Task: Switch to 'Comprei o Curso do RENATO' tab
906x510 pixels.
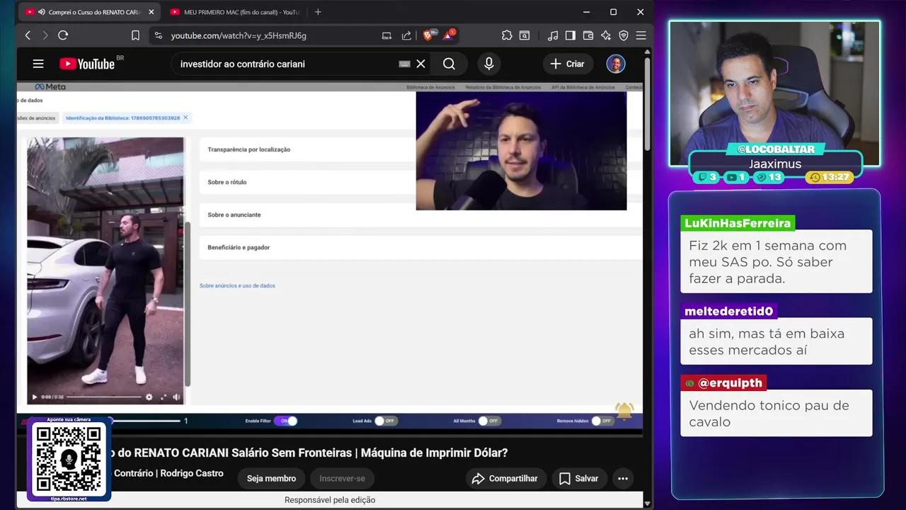Action: 88,12
